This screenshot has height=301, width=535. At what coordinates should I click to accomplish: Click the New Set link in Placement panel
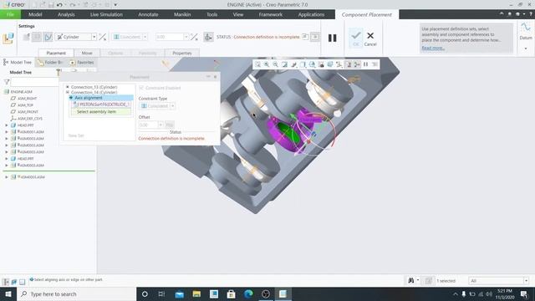pyautogui.click(x=76, y=135)
